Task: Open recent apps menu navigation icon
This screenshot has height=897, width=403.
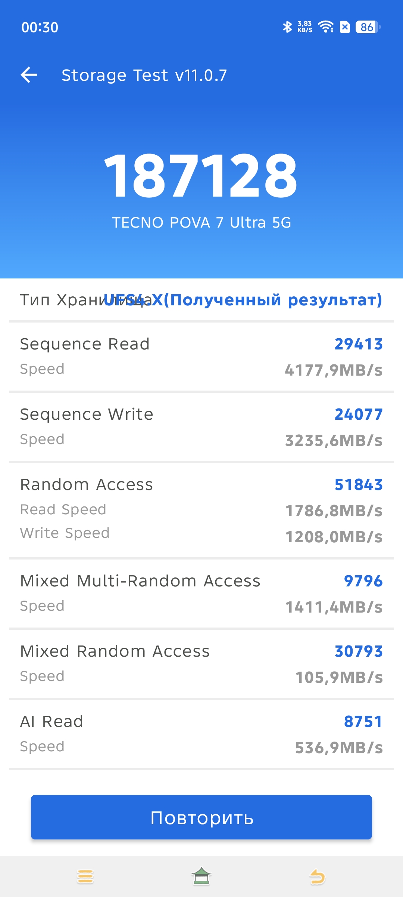Action: [85, 876]
